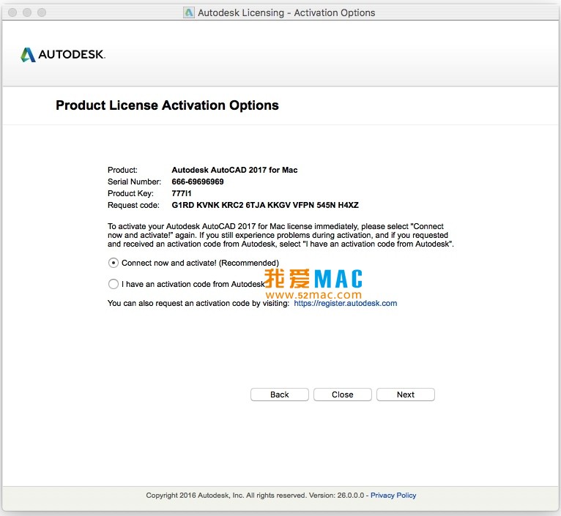Click the red close window button
The image size is (561, 516).
12,12
